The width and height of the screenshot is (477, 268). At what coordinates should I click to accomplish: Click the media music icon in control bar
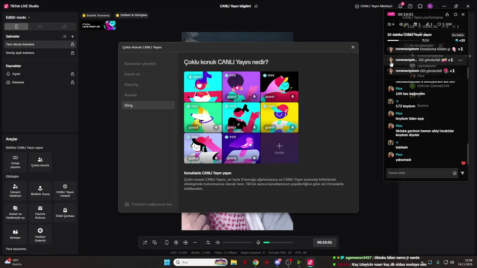point(155,242)
